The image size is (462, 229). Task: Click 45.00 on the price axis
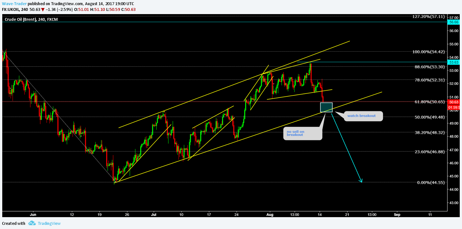pos(454,176)
